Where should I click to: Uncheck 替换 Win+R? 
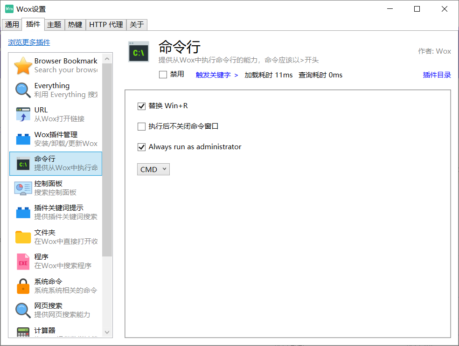click(x=141, y=106)
